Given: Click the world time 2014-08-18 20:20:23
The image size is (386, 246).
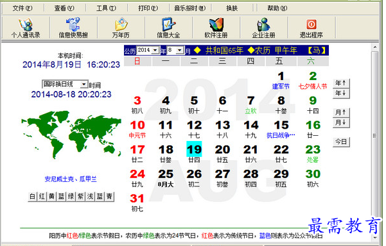Looking at the screenshot, I should pos(71,94).
